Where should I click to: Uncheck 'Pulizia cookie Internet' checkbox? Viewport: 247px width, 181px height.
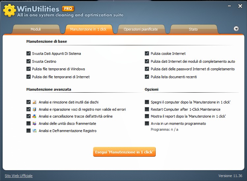click(147, 53)
